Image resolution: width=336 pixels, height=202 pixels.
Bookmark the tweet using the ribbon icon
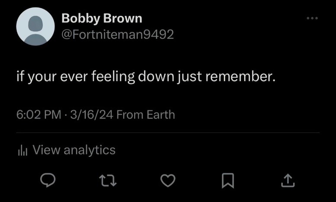(228, 181)
